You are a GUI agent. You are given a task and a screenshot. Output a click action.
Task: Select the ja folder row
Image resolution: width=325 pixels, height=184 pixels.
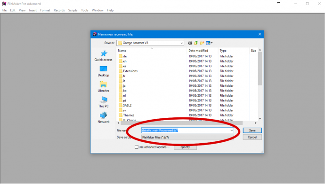(x=187, y=86)
